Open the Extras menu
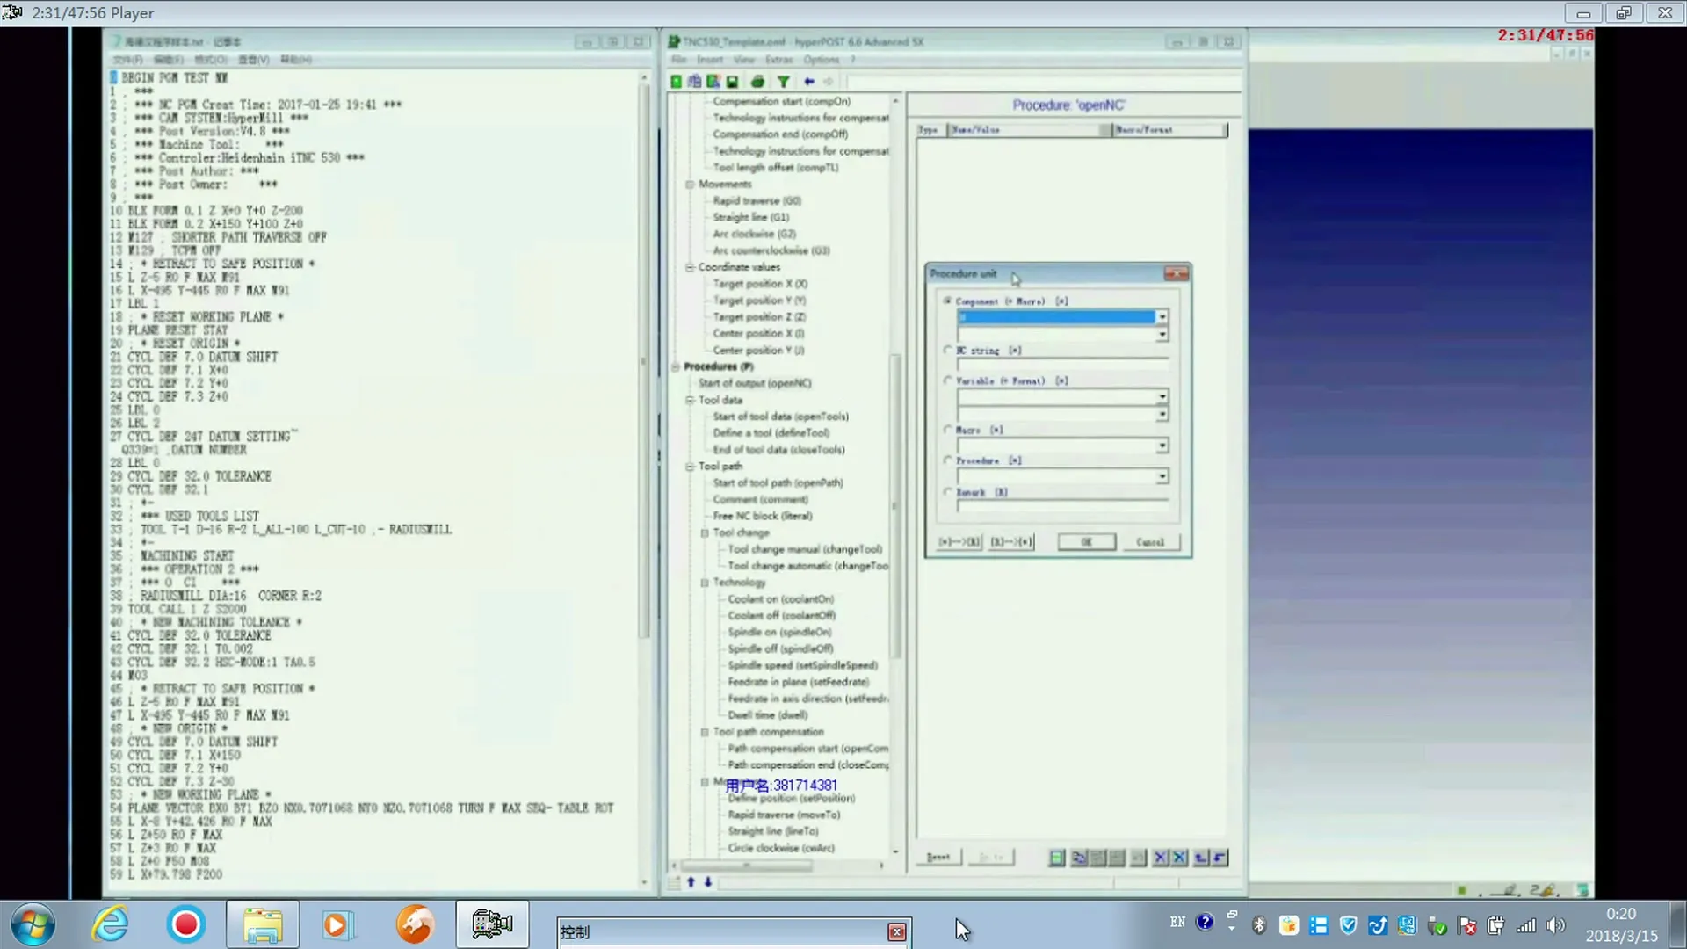This screenshot has height=949, width=1687. point(778,60)
